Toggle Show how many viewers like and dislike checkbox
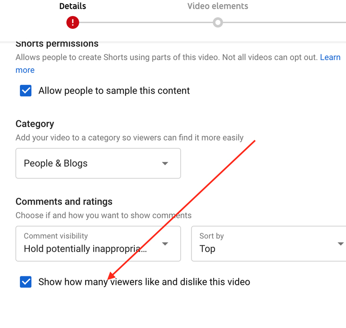Screen dimensions: 346x328 tap(26, 282)
